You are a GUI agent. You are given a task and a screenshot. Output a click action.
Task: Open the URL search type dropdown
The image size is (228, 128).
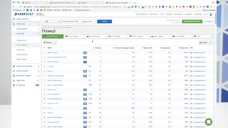pyautogui.click(x=52, y=21)
